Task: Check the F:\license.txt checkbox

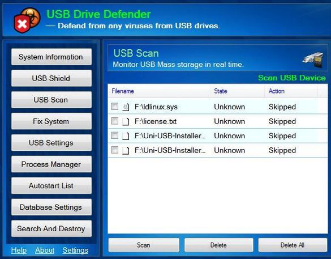Action: click(115, 121)
